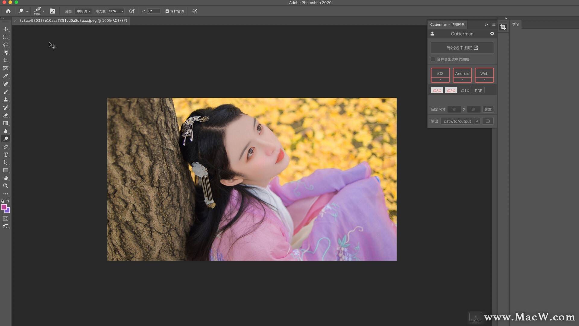579x326 pixels.
Task: Select the document tab 3c8aa4f80353e10aaa7351cd0a8d3aaa.jpeg
Action: [73, 21]
